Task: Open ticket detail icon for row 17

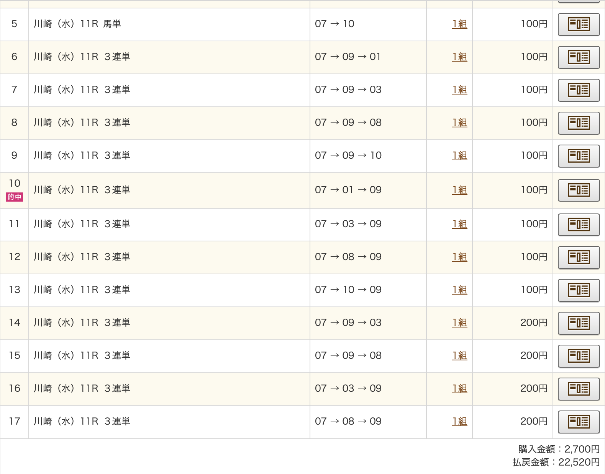Action: [579, 422]
